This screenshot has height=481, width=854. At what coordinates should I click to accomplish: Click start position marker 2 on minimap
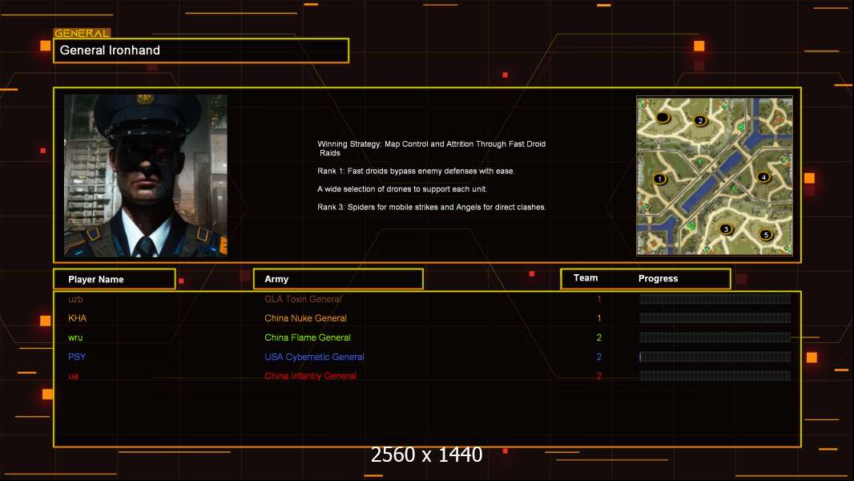pyautogui.click(x=700, y=120)
